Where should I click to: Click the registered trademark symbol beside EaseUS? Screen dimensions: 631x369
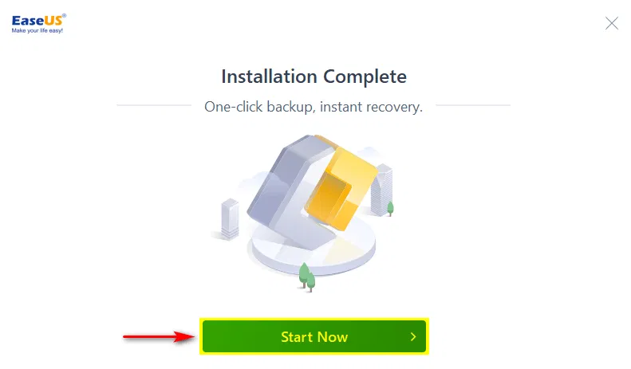point(65,16)
